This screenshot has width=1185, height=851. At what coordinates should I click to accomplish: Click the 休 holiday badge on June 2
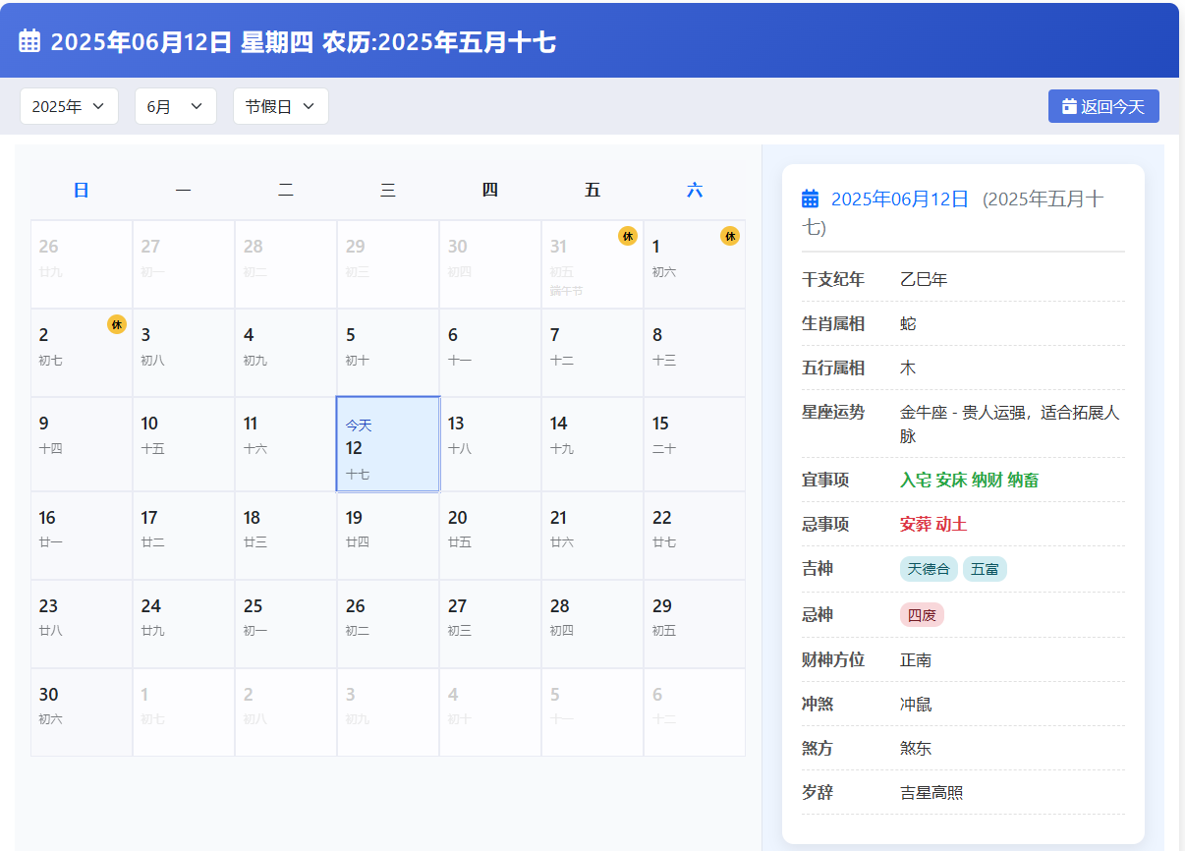click(117, 324)
